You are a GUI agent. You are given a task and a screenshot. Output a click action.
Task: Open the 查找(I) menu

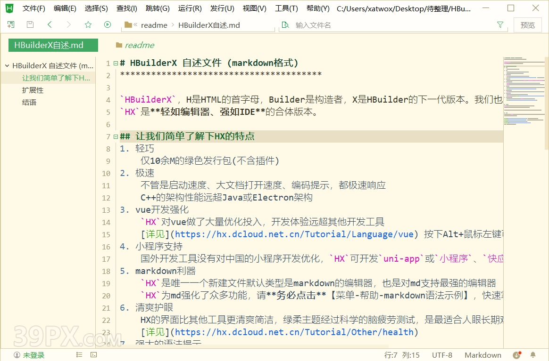pos(127,8)
